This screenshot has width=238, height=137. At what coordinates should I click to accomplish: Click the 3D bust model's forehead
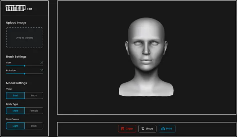pyautogui.click(x=146, y=30)
